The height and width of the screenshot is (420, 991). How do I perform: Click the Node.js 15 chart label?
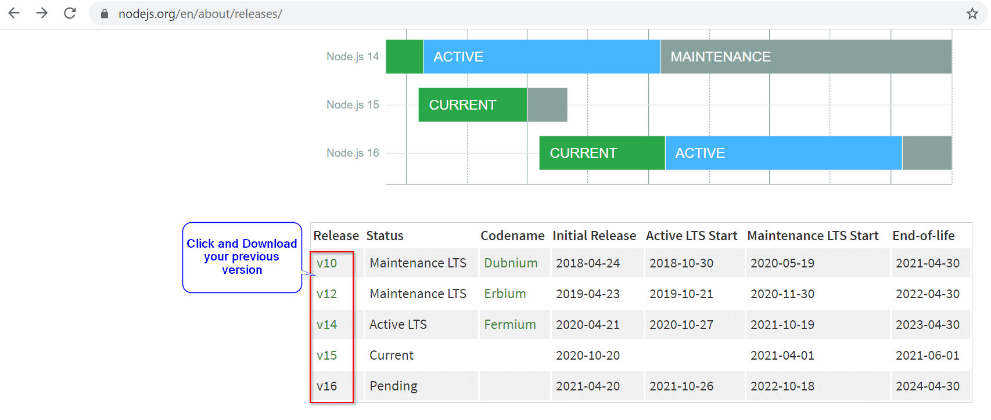pyautogui.click(x=353, y=105)
